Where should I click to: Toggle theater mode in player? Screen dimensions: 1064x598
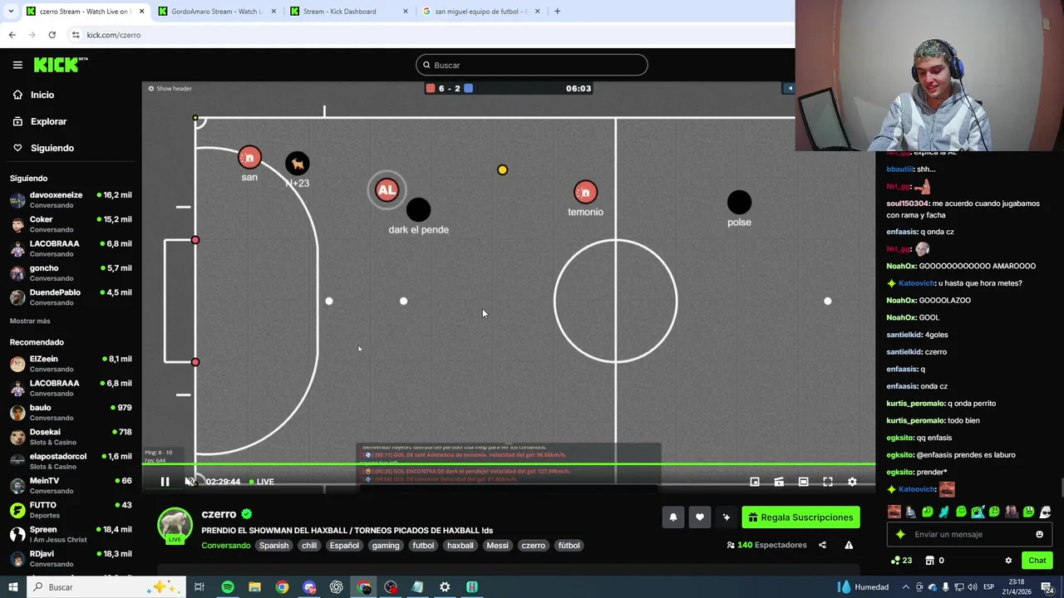(x=803, y=482)
